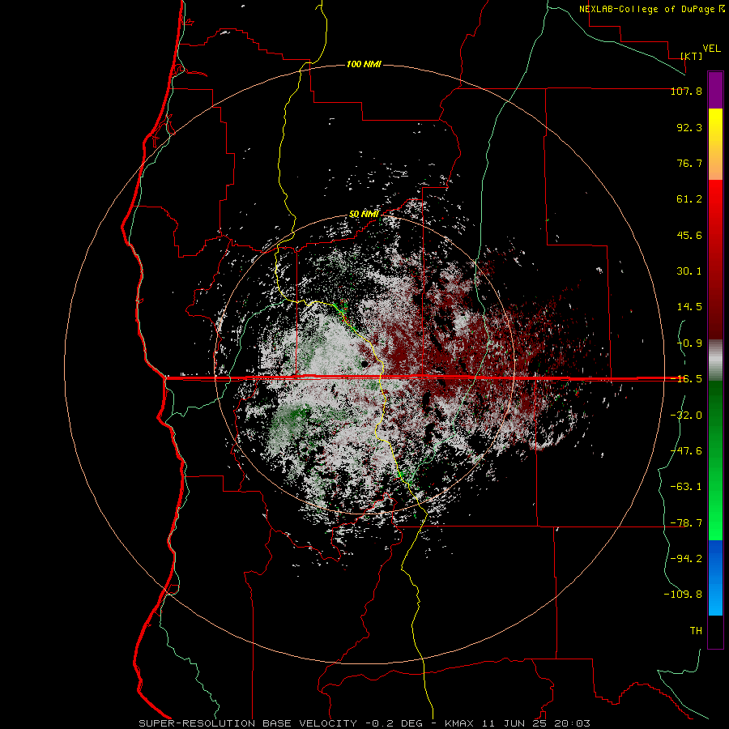This screenshot has height=729, width=729.
Task: Select the 61.2 velocity label
Action: coord(689,199)
